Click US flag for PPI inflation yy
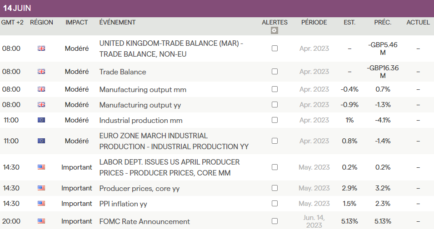The height and width of the screenshot is (229, 434). 41,204
